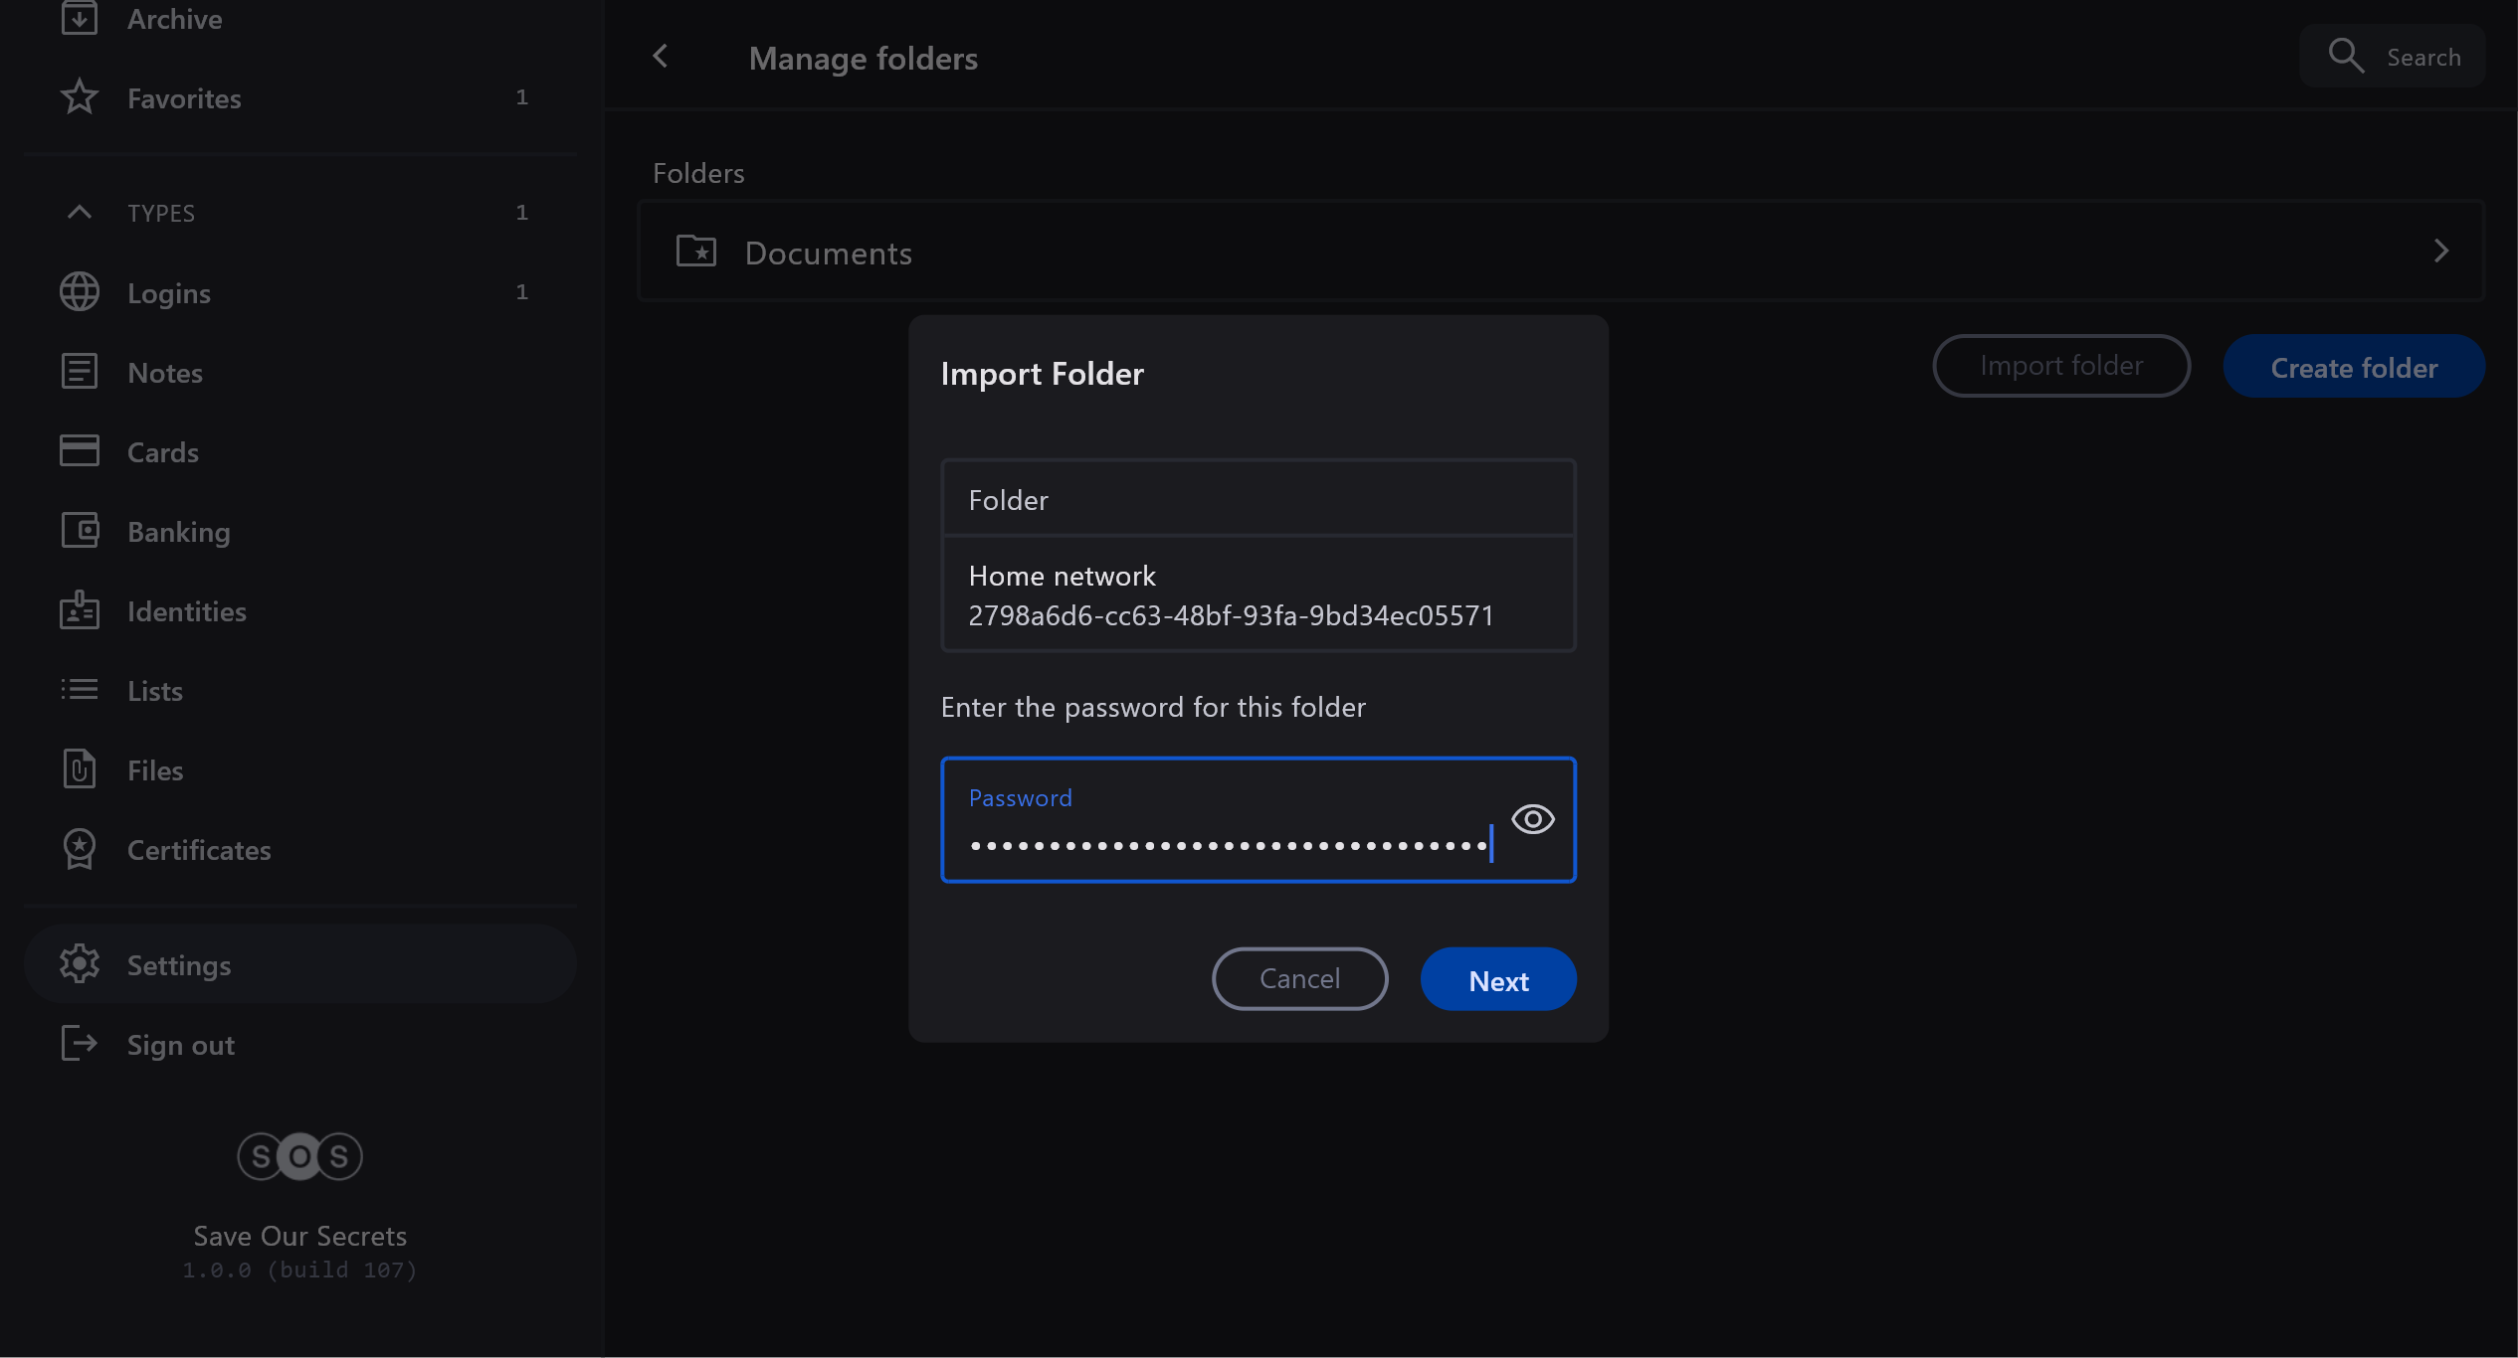Screen dimensions: 2518x1358
Task: Click the Search box at top right
Action: click(2393, 57)
